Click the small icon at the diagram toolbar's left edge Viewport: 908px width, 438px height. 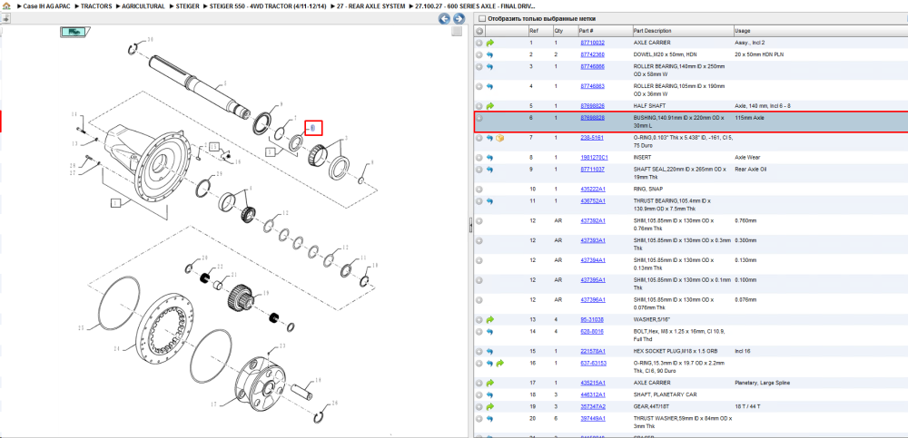[x=5, y=18]
